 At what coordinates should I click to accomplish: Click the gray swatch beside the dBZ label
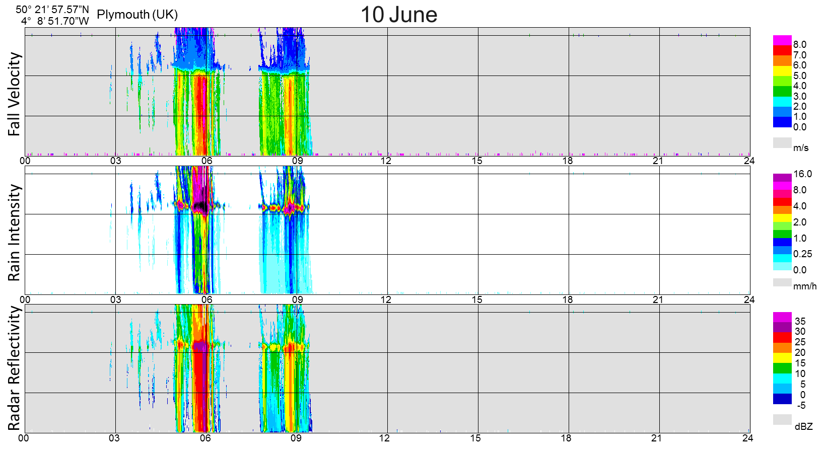pos(782,419)
